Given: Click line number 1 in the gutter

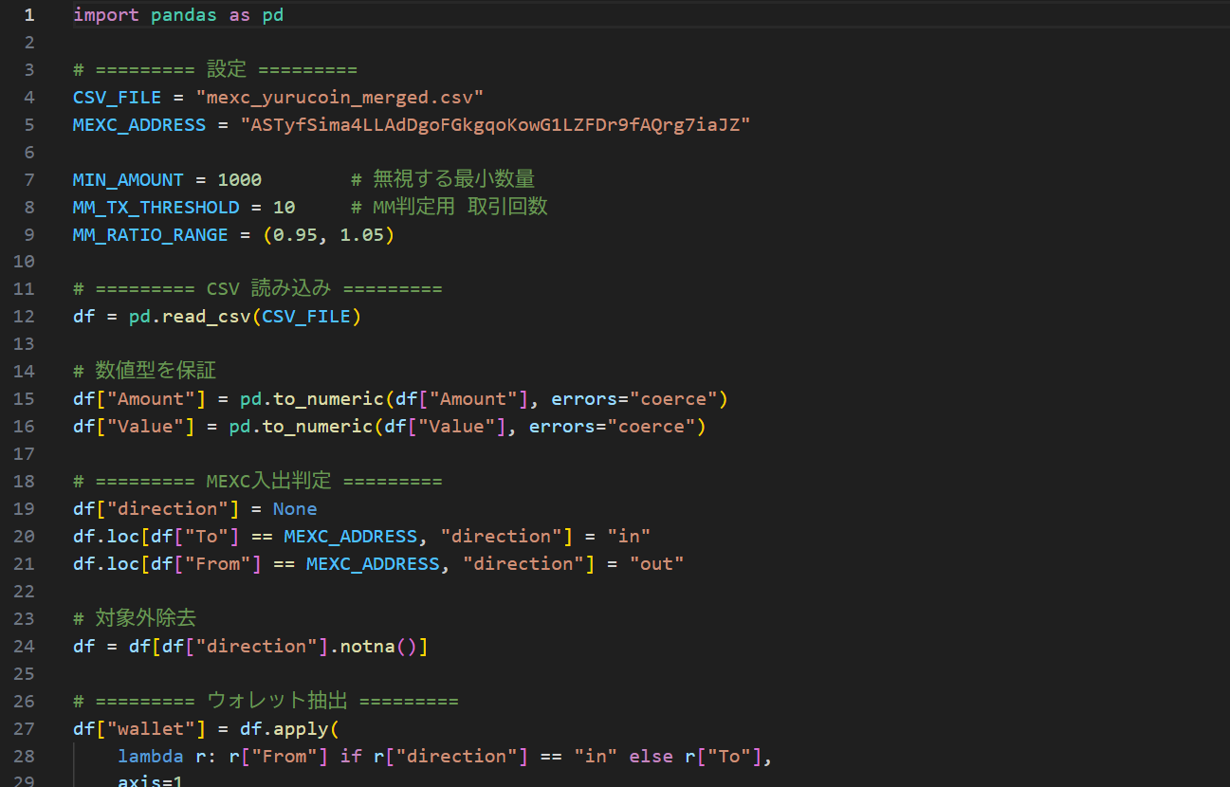Looking at the screenshot, I should (x=29, y=15).
